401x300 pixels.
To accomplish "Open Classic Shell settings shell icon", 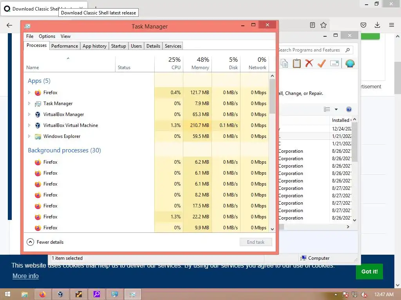I will click(x=350, y=63).
